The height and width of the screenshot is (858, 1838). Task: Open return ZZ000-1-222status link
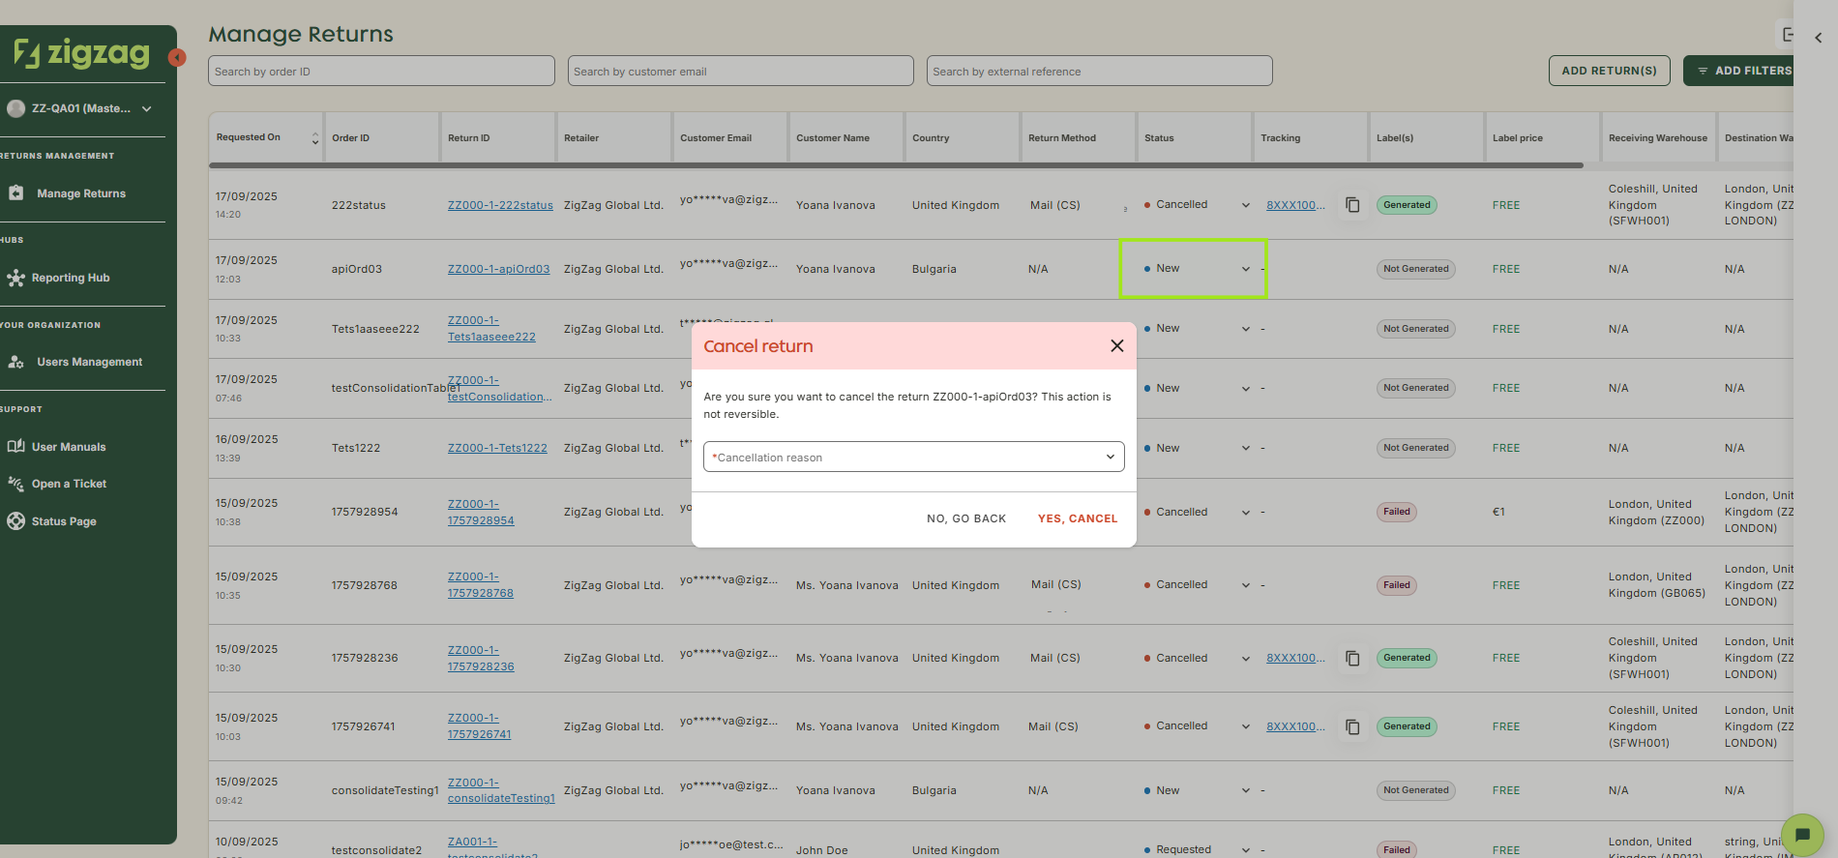(500, 205)
